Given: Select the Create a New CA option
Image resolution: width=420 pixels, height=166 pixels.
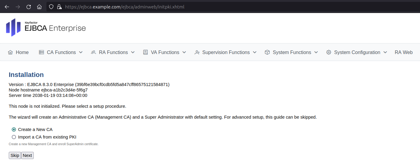Looking at the screenshot, I should [x=14, y=129].
